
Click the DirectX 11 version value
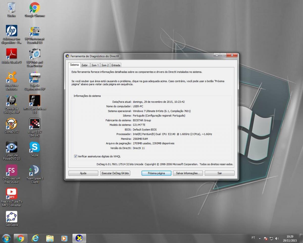tap(139, 148)
